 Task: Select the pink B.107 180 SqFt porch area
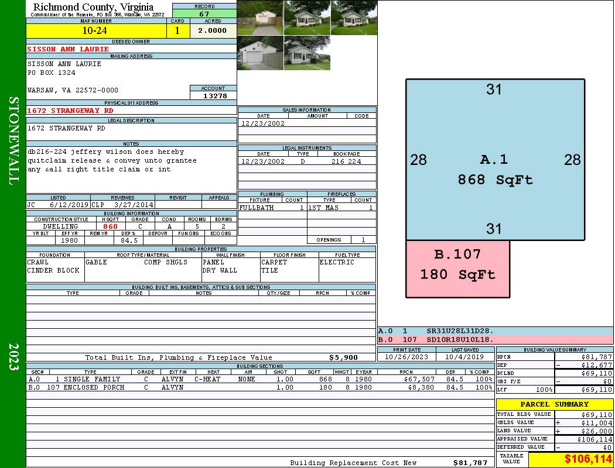457,269
